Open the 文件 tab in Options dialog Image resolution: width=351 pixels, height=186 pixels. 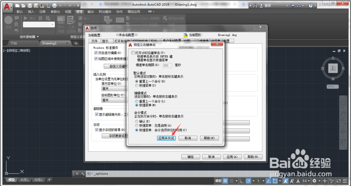[94, 41]
